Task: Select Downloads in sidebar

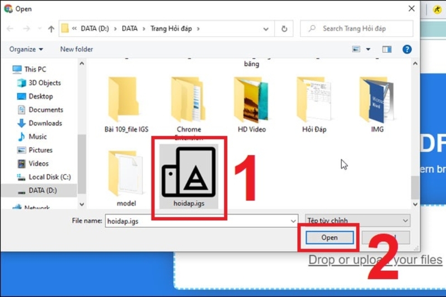Action: [x=40, y=123]
